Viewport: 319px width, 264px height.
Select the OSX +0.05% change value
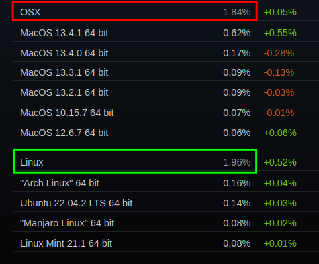(x=280, y=12)
